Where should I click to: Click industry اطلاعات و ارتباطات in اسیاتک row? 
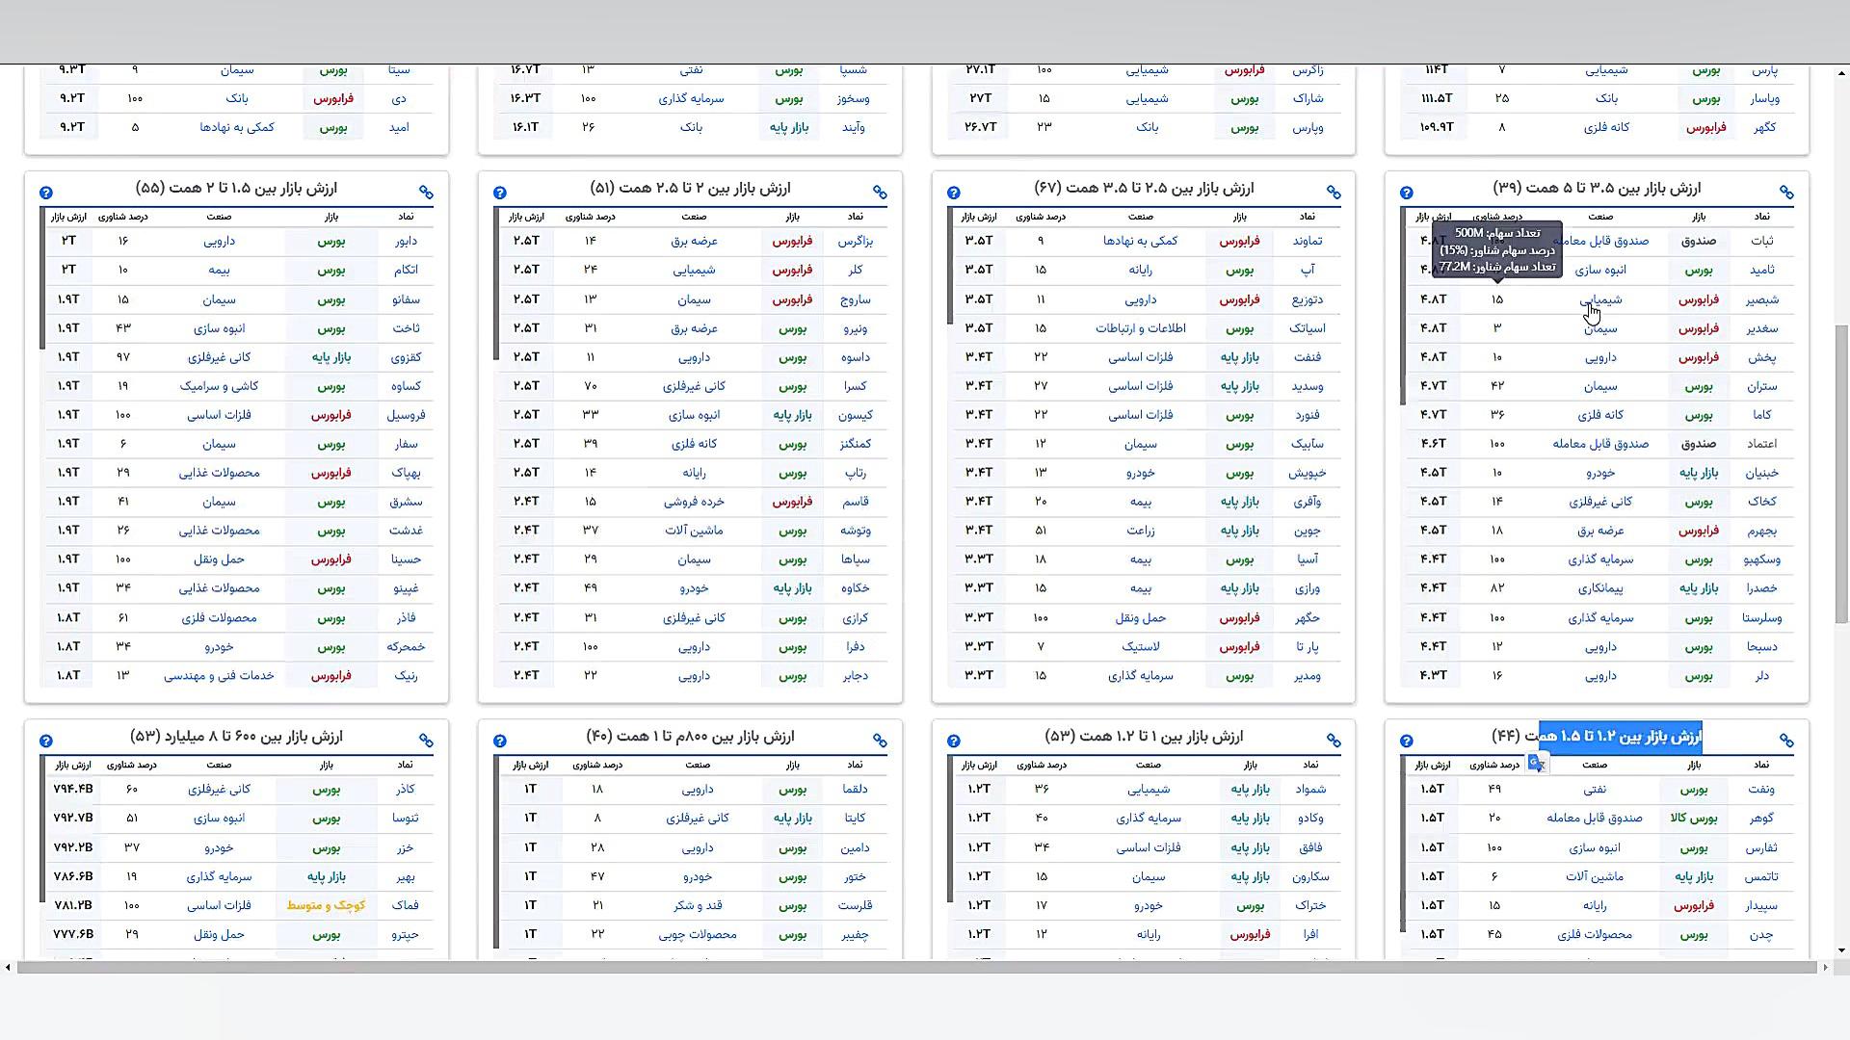[1141, 328]
